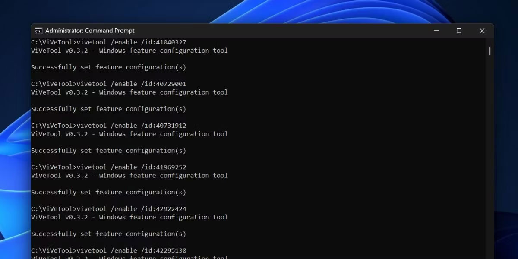
Task: Click the command line with id:42295138
Action: pyautogui.click(x=109, y=250)
